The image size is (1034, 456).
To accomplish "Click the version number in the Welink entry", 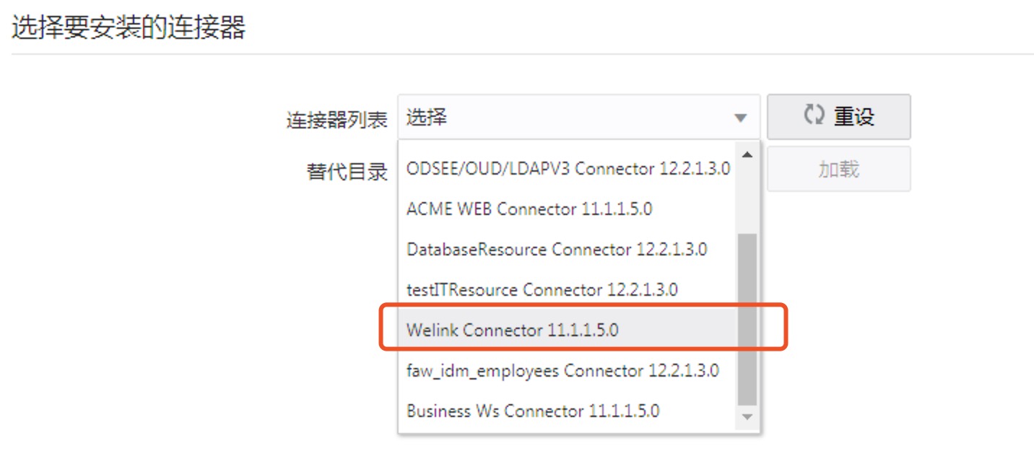I will pos(583,330).
